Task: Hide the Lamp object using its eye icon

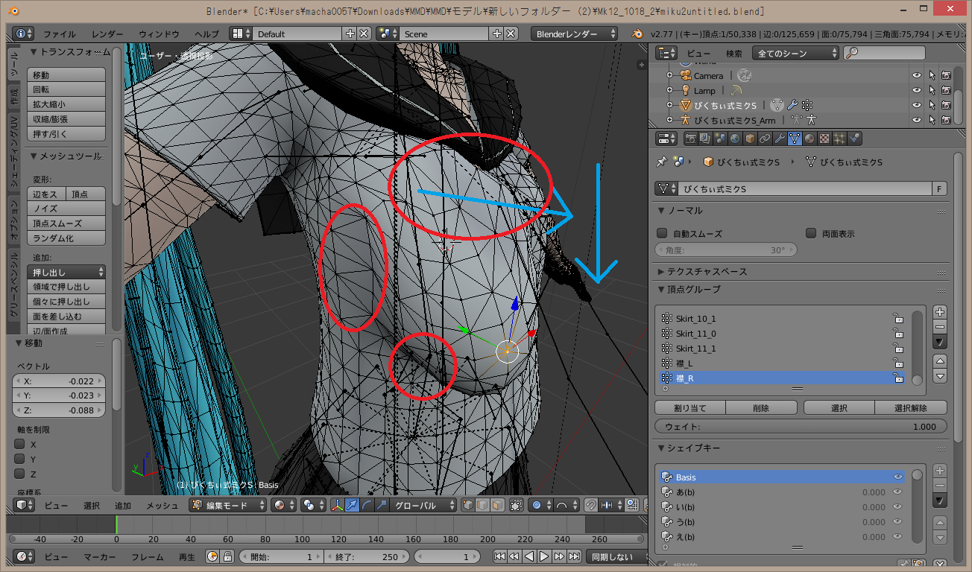Action: point(916,90)
